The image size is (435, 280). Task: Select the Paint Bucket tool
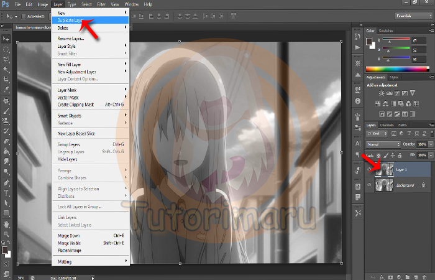click(x=6, y=151)
